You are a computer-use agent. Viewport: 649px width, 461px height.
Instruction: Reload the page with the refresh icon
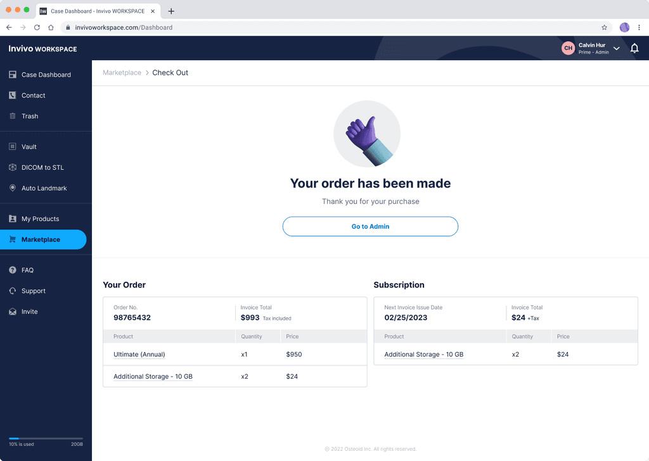[37, 27]
